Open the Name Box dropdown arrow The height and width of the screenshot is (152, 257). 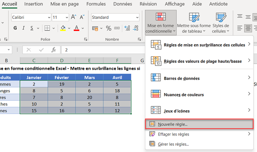(x=9, y=50)
